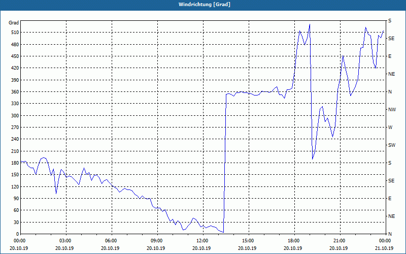This screenshot has height=254, width=406.
Task: Select the 60 degree axis label
Action: [16, 210]
